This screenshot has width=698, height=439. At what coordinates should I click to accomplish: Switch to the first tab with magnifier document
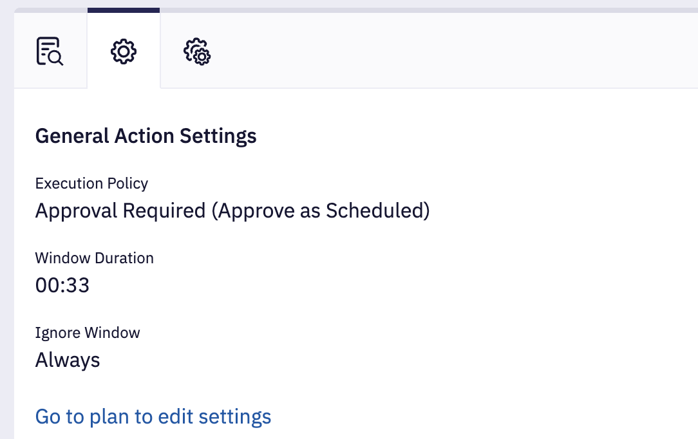[x=50, y=50]
